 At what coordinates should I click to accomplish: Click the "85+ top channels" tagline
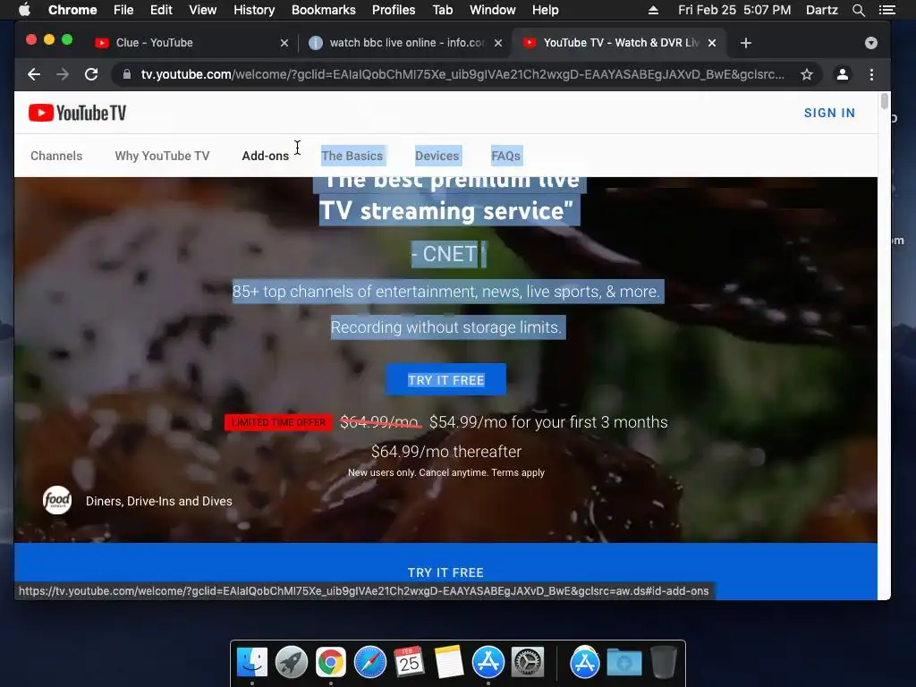tap(446, 291)
